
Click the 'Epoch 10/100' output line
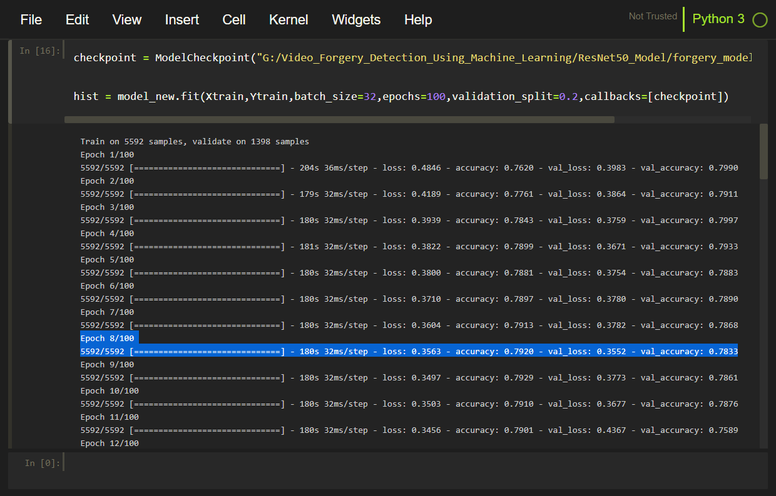click(110, 391)
